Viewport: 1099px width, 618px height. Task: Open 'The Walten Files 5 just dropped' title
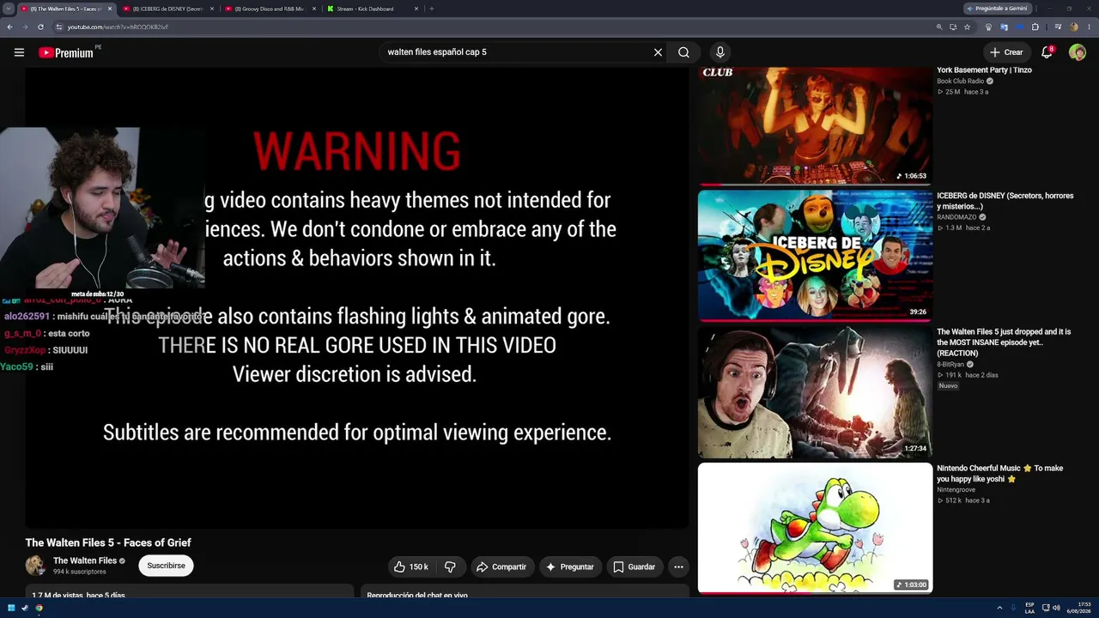1005,342
